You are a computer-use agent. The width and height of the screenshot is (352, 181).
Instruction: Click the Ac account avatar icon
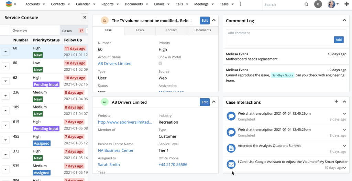(x=104, y=102)
